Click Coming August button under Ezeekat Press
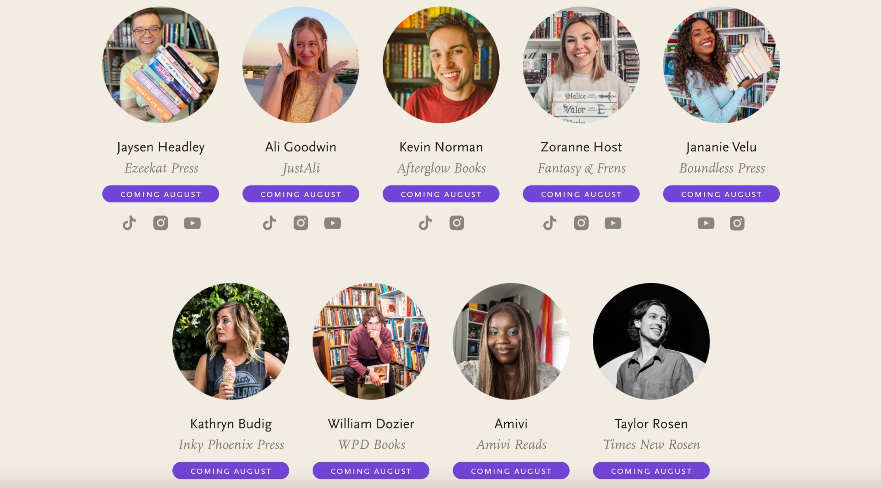 [x=161, y=194]
